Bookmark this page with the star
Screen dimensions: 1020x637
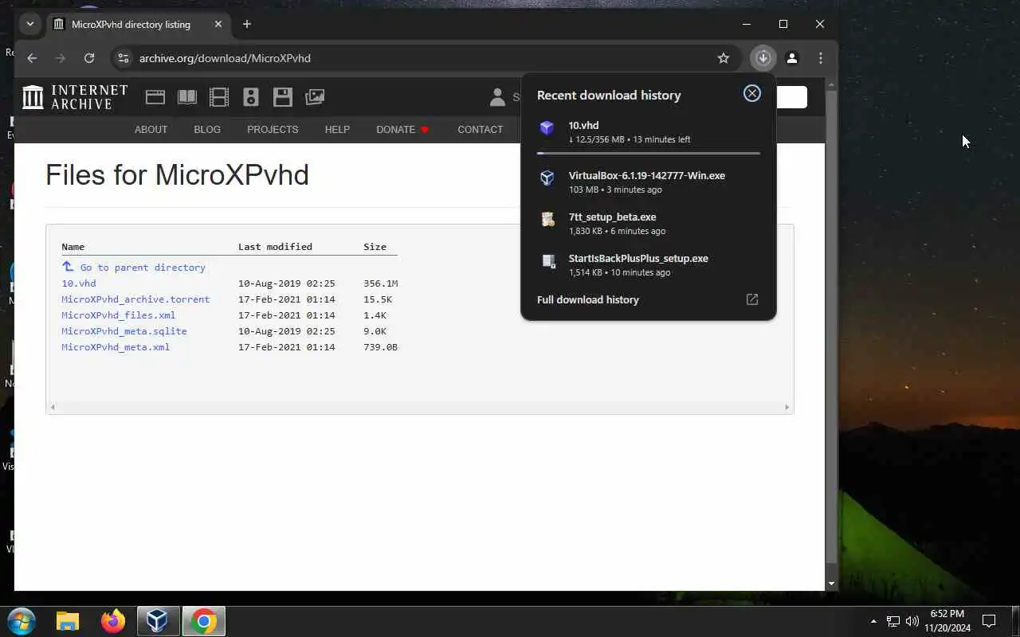click(x=724, y=58)
